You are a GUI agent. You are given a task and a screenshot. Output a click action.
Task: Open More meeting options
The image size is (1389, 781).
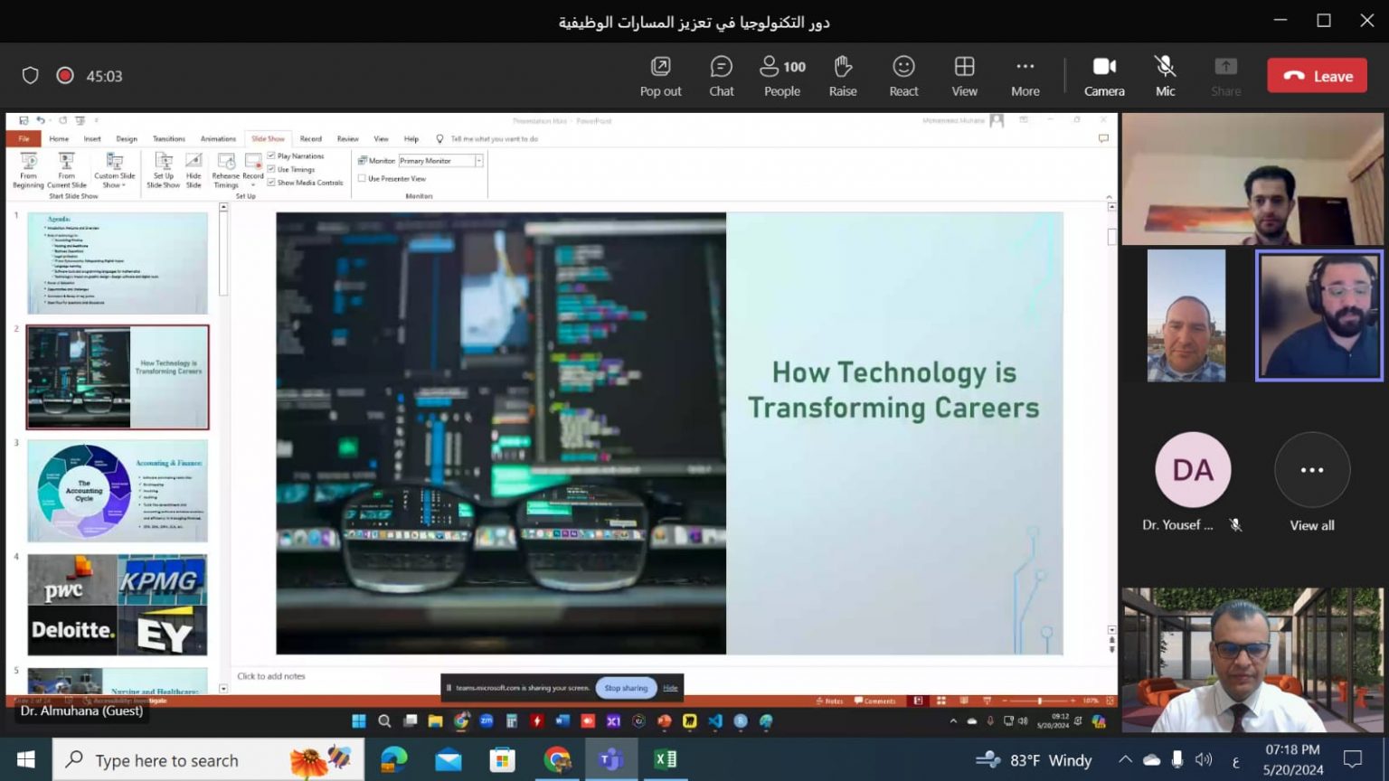click(x=1025, y=76)
